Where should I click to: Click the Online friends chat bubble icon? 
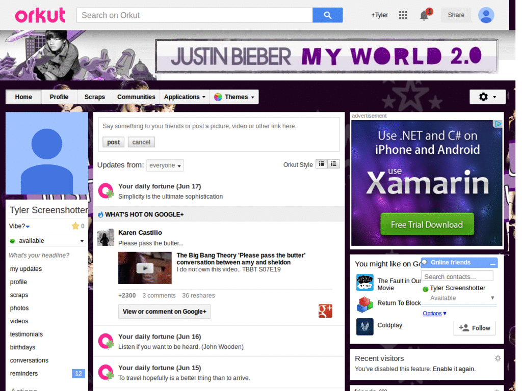425,262
